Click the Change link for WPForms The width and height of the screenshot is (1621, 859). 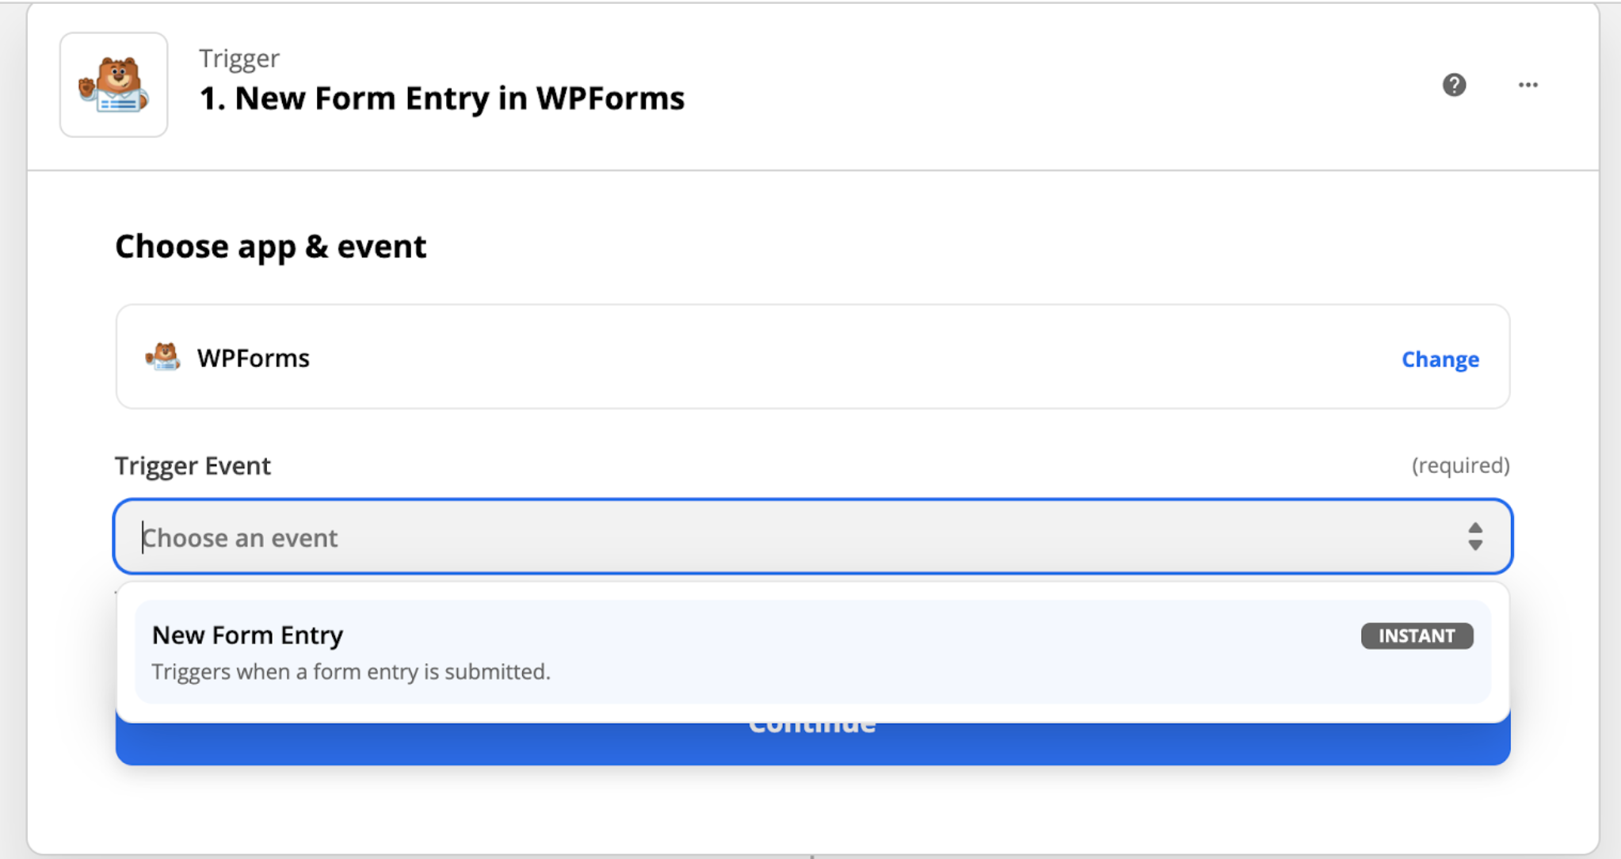point(1440,359)
